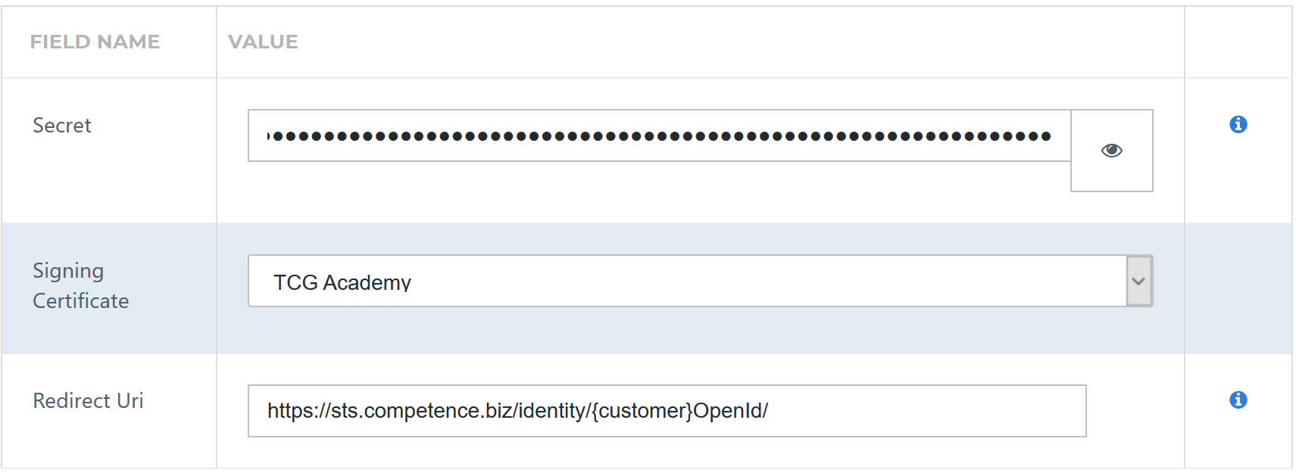Select the Secret field label
1296x476 pixels.
(62, 125)
